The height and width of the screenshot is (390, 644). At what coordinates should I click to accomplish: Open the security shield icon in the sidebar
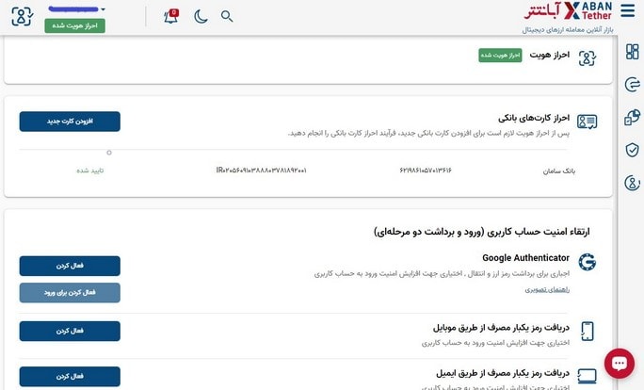[x=632, y=150]
